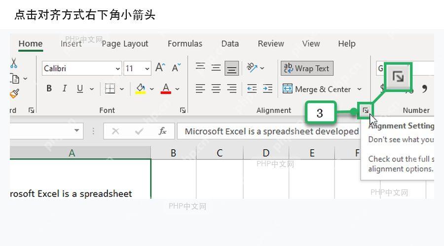This screenshot has width=444, height=246.
Task: Open the Alignment Settings dialog launcher
Action: tap(366, 110)
